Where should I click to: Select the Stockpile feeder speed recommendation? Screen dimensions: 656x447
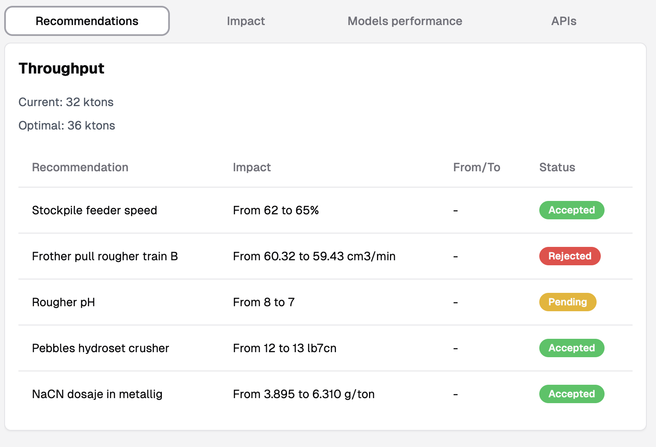point(95,210)
